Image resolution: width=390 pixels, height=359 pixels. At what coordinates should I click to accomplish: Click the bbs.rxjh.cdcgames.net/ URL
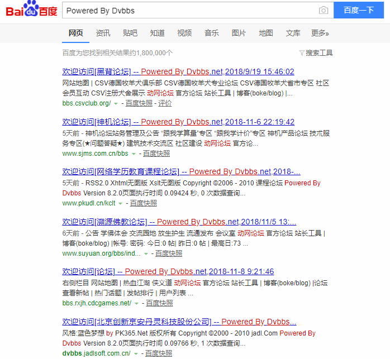97,303
